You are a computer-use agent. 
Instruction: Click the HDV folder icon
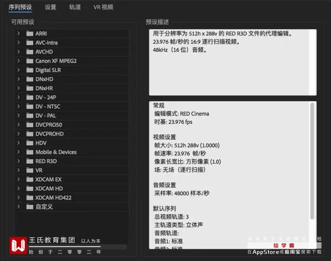point(30,143)
